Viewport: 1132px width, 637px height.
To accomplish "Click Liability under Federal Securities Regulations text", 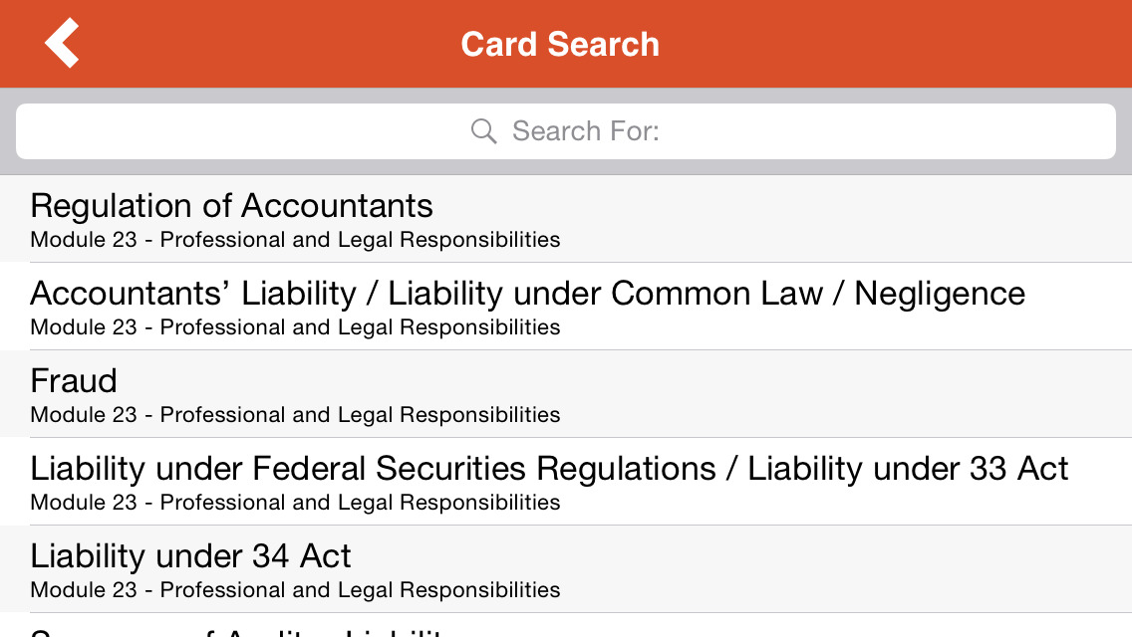I will [x=373, y=469].
